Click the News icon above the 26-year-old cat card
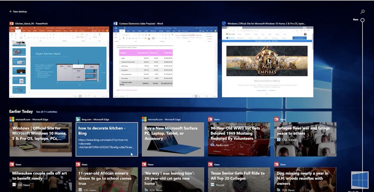374x192 pixels. pos(144,164)
